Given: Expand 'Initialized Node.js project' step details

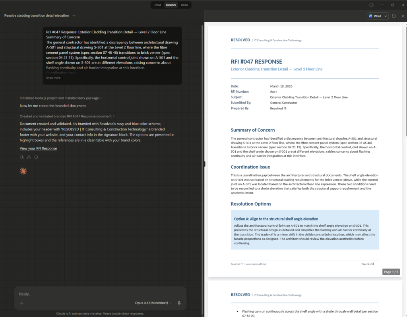Looking at the screenshot, I should coord(60,98).
